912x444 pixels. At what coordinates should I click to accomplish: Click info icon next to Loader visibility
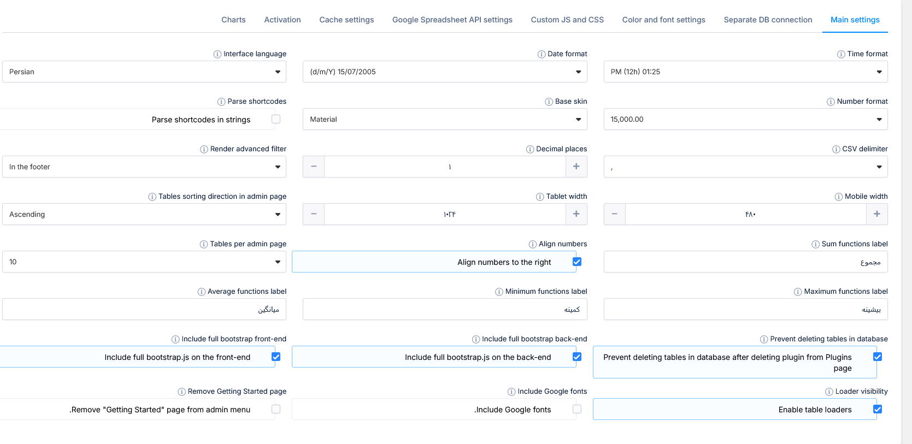pyautogui.click(x=829, y=392)
